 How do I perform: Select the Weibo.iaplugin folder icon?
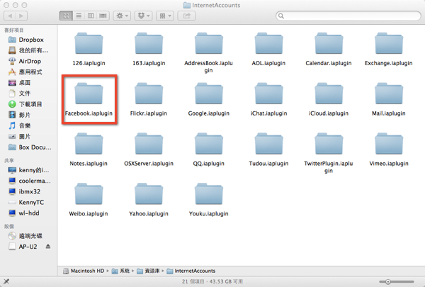point(89,194)
